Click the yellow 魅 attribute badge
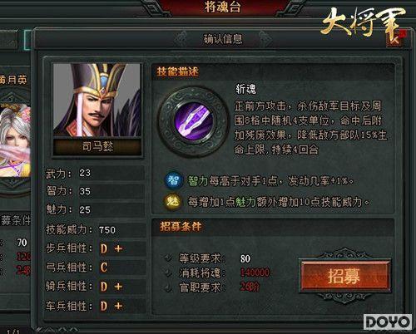The width and height of the screenshot is (416, 334). [x=172, y=202]
